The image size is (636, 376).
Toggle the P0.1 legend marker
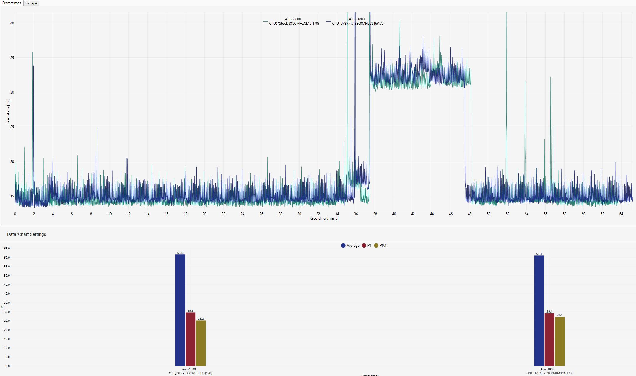coord(376,246)
